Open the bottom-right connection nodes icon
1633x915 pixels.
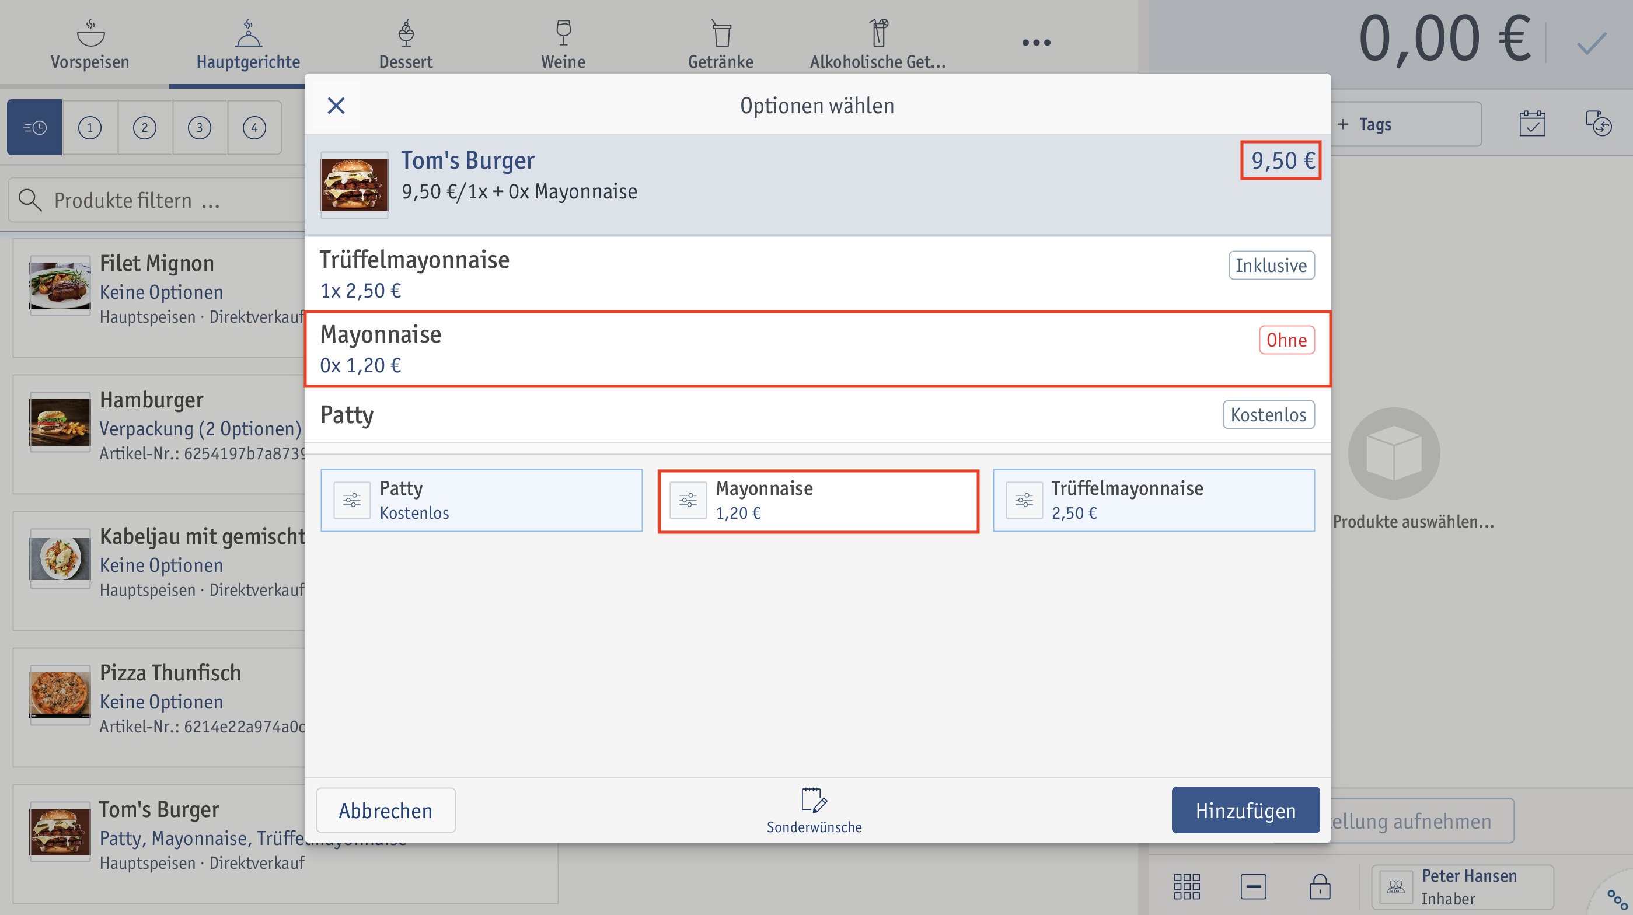(1617, 899)
